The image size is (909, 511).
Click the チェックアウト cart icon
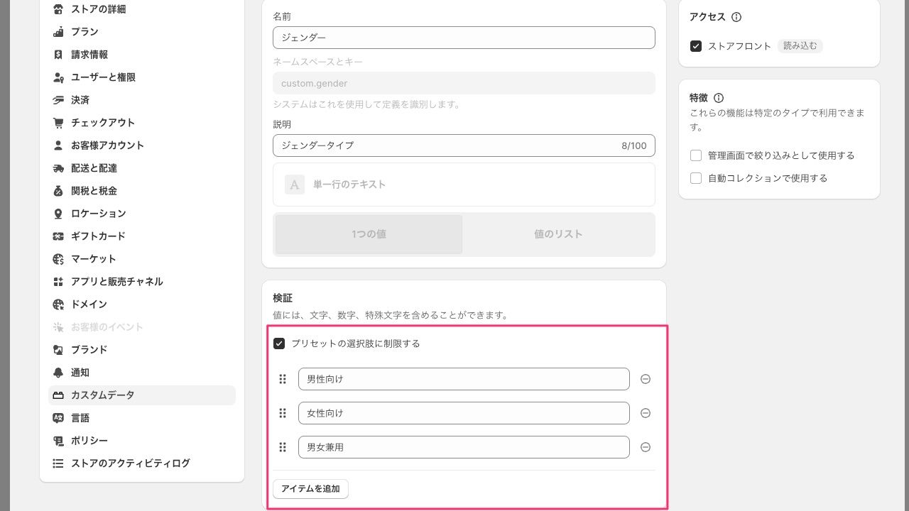58,123
